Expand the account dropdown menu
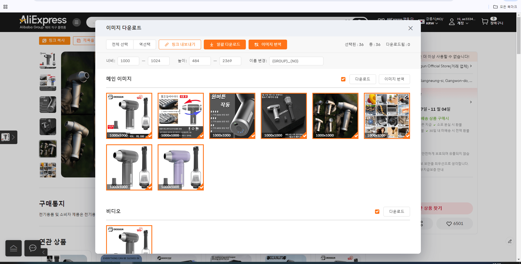Viewport: 521px width, 264px height. tap(463, 23)
